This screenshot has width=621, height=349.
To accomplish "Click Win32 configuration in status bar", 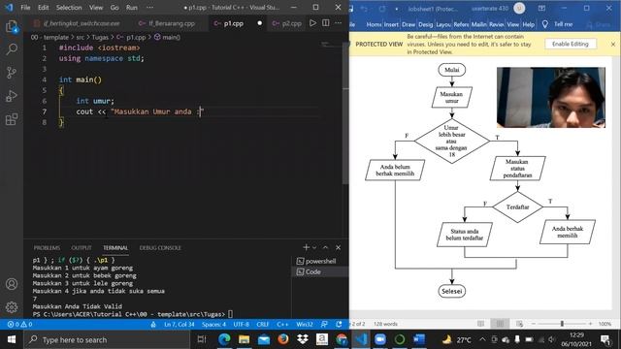I will pos(304,324).
